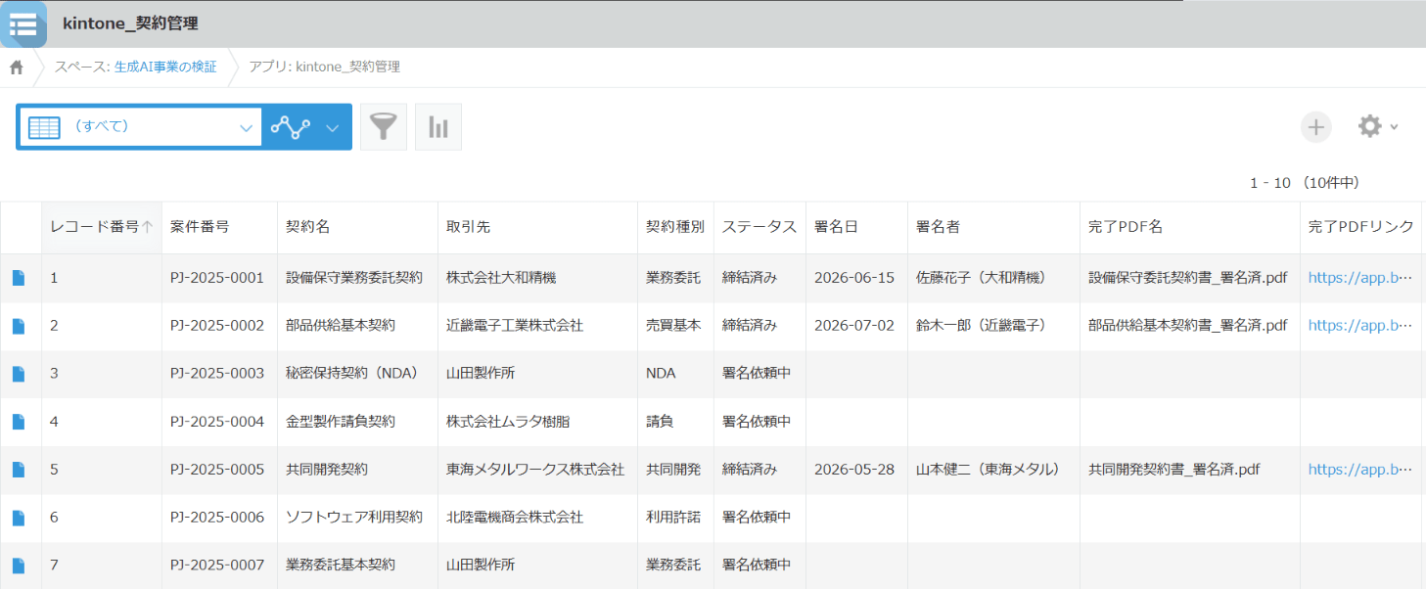Click the kintone app list icon

click(23, 23)
